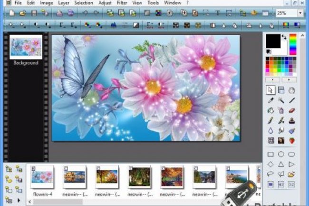Screen dimensions: 309x206
Task: Check the flowers-4 thumbnail checkbox
Action: tap(32, 168)
